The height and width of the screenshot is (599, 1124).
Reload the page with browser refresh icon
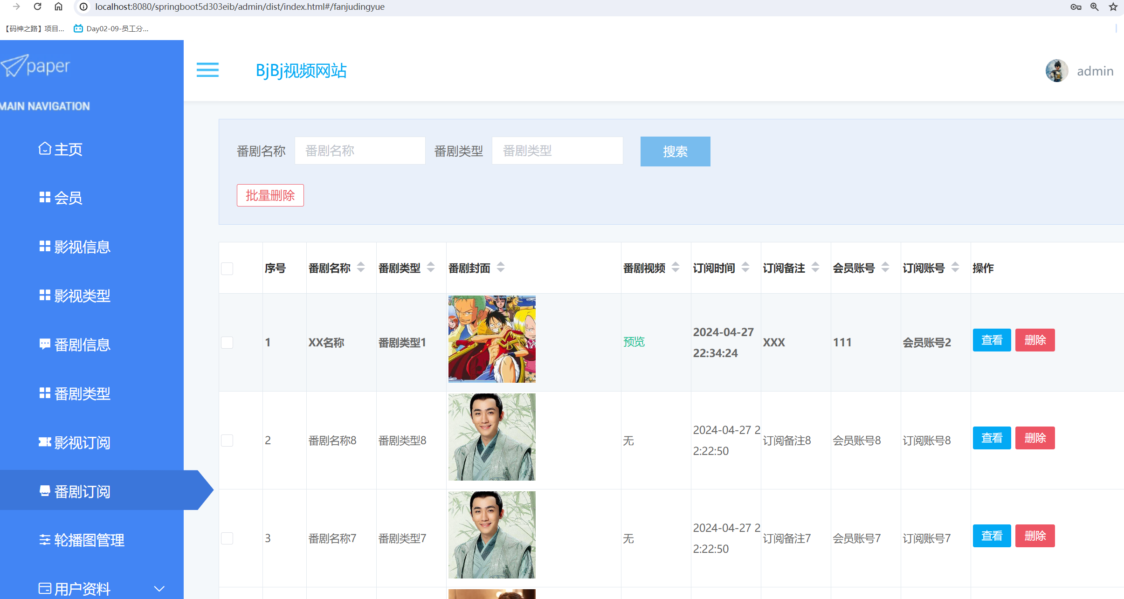click(x=38, y=7)
